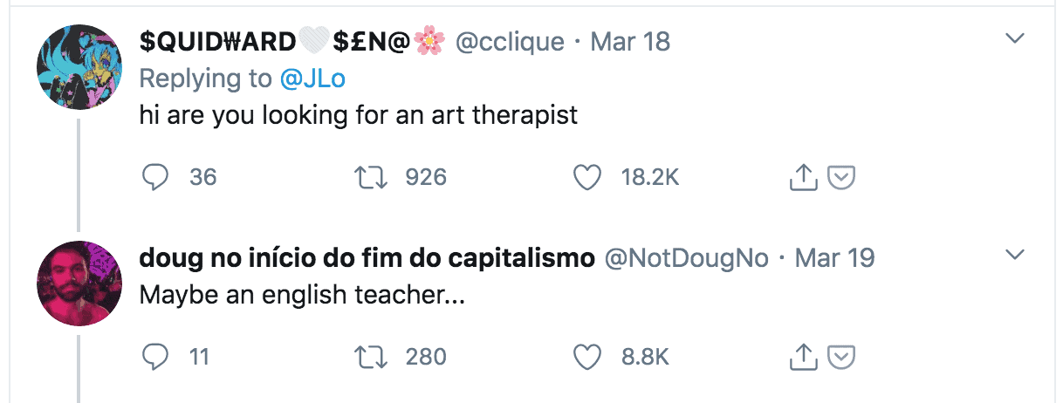Image resolution: width=1063 pixels, height=403 pixels.
Task: Open the @cclique handle
Action: click(x=511, y=42)
